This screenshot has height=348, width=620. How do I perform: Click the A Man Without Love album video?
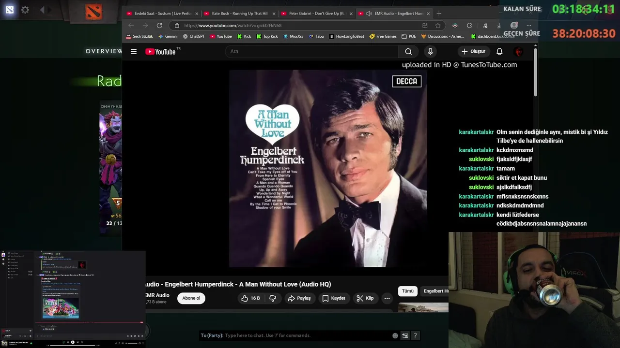point(328,169)
